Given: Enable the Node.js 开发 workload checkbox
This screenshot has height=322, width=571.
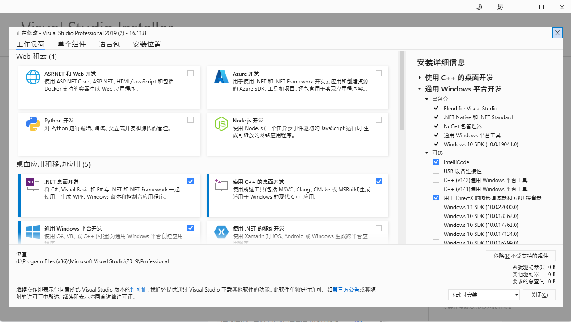Looking at the screenshot, I should click(379, 120).
